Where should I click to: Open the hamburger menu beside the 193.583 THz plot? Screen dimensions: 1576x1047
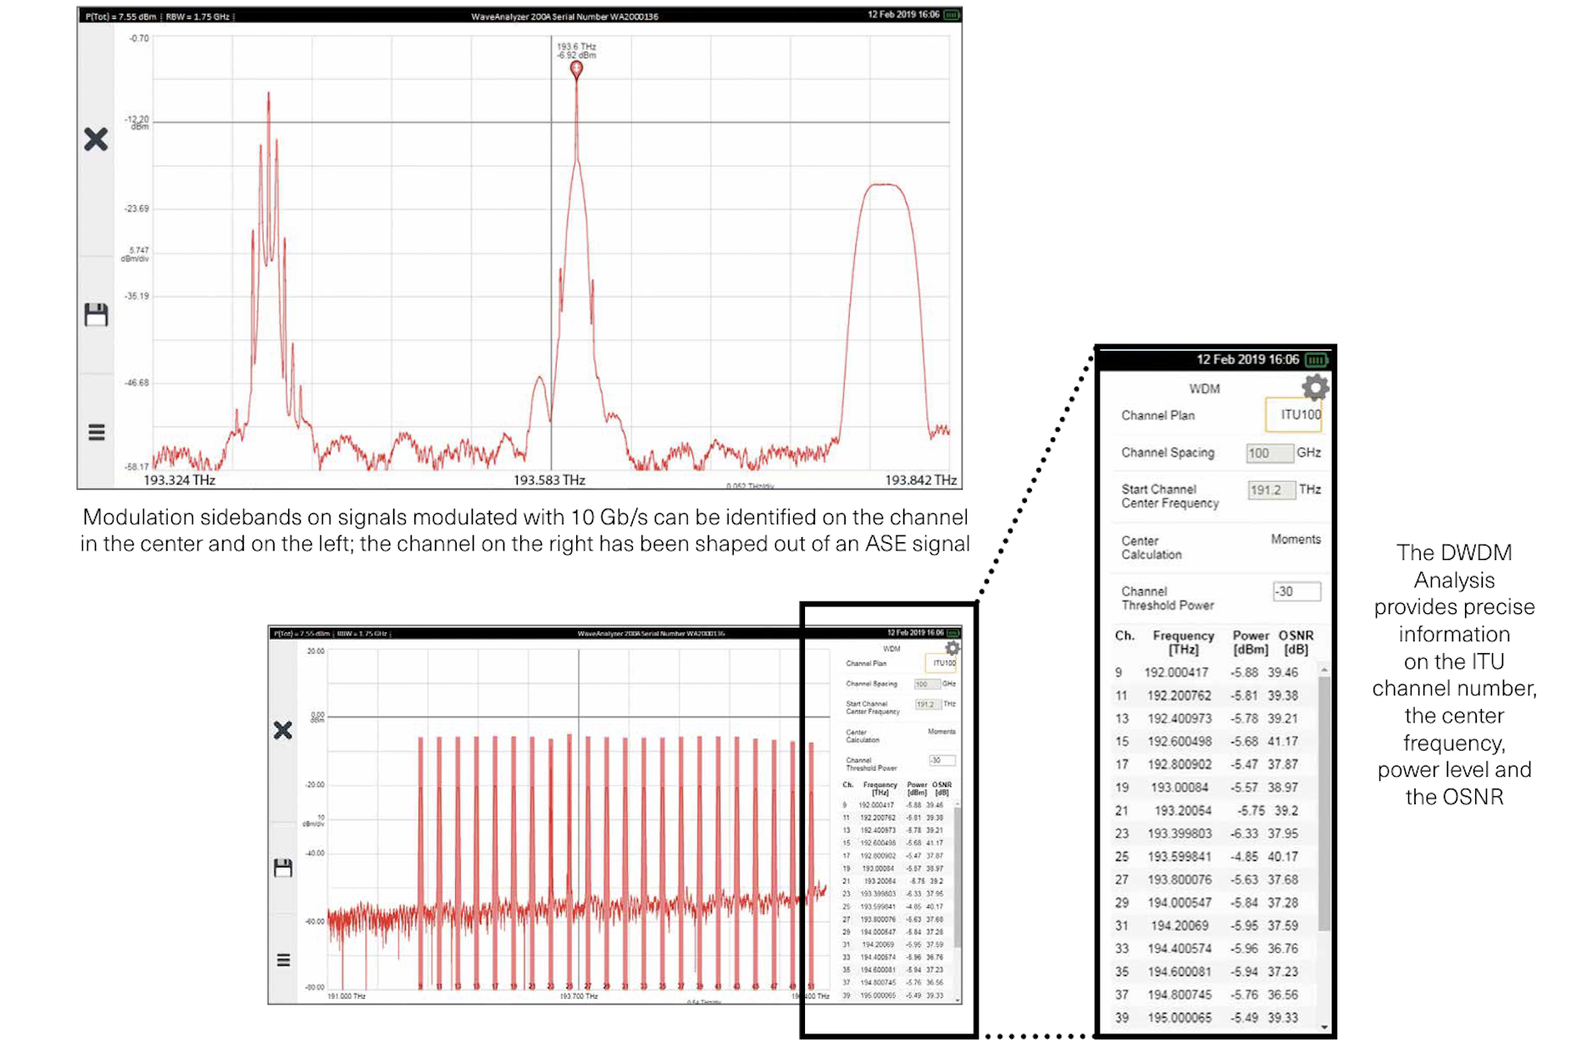point(96,432)
